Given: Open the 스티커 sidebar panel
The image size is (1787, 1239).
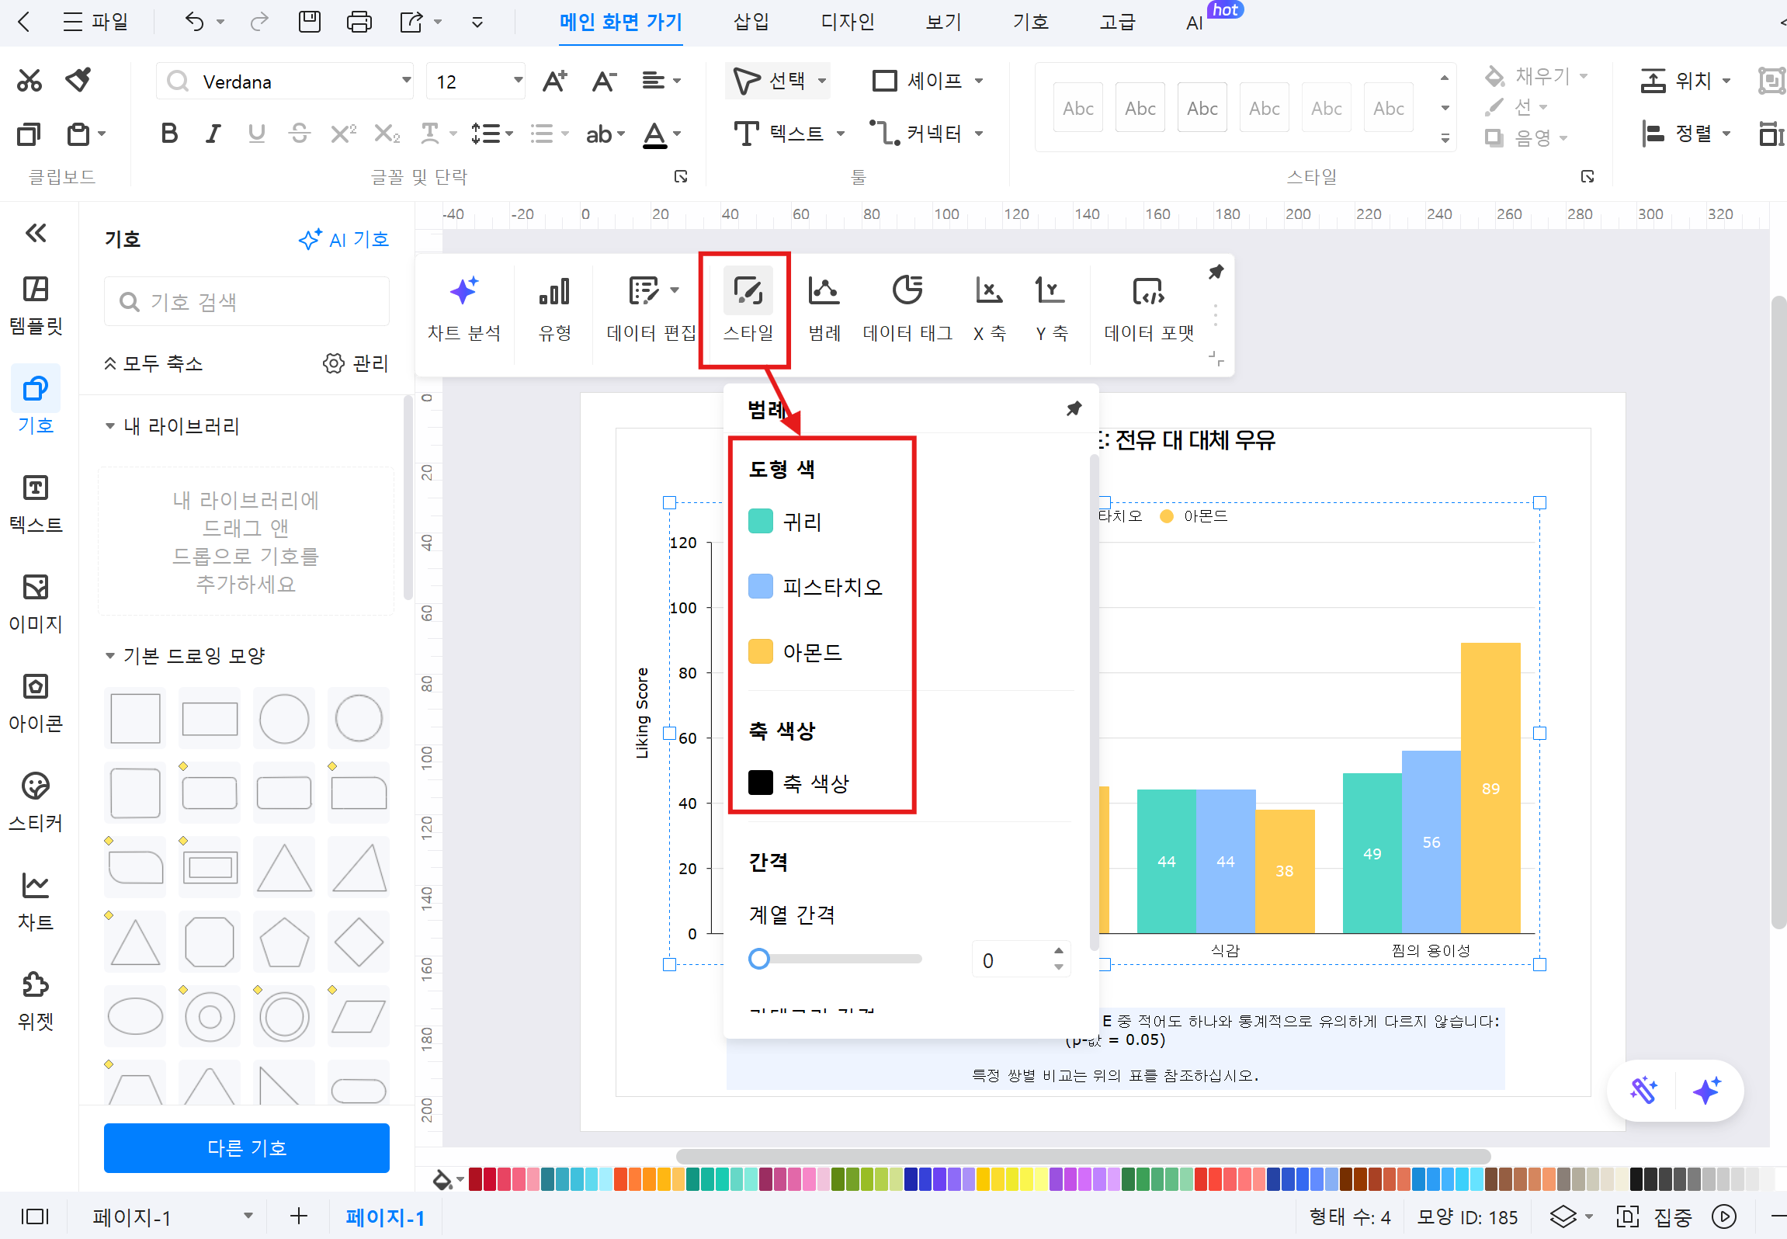Looking at the screenshot, I should click(36, 803).
